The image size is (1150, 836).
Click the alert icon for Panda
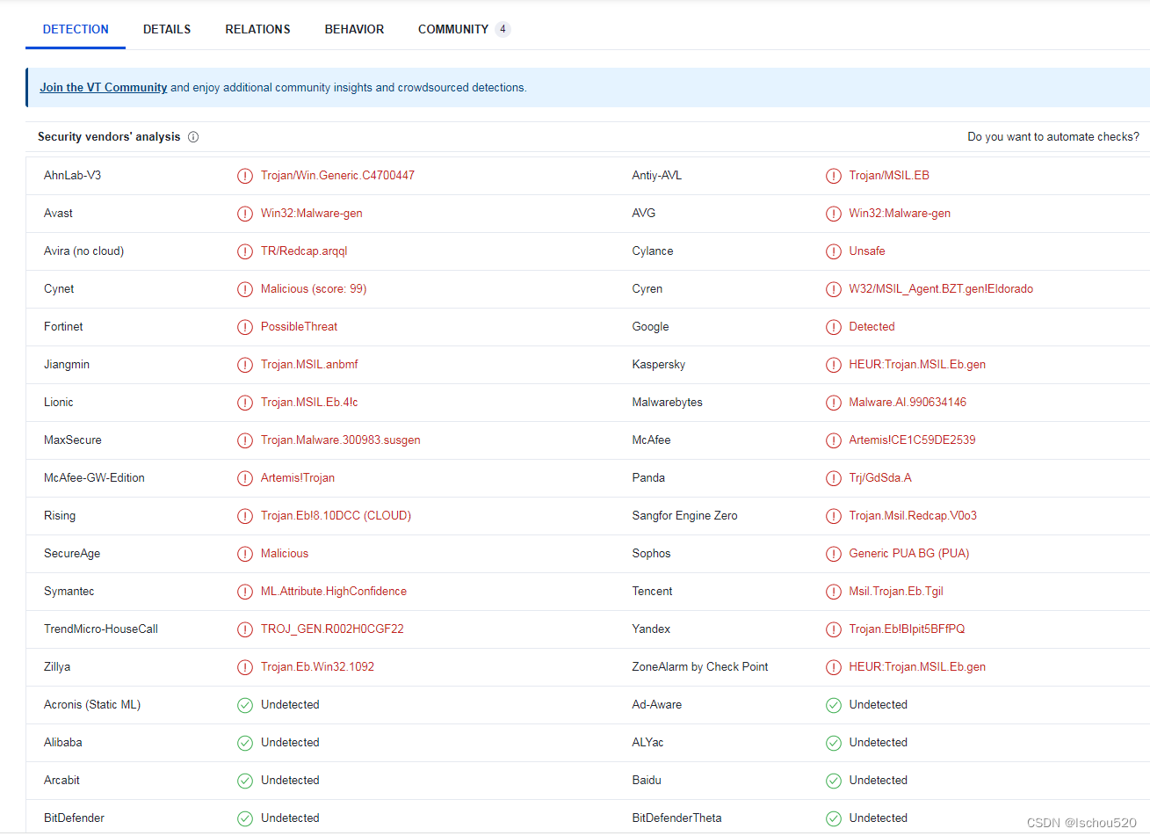point(834,478)
